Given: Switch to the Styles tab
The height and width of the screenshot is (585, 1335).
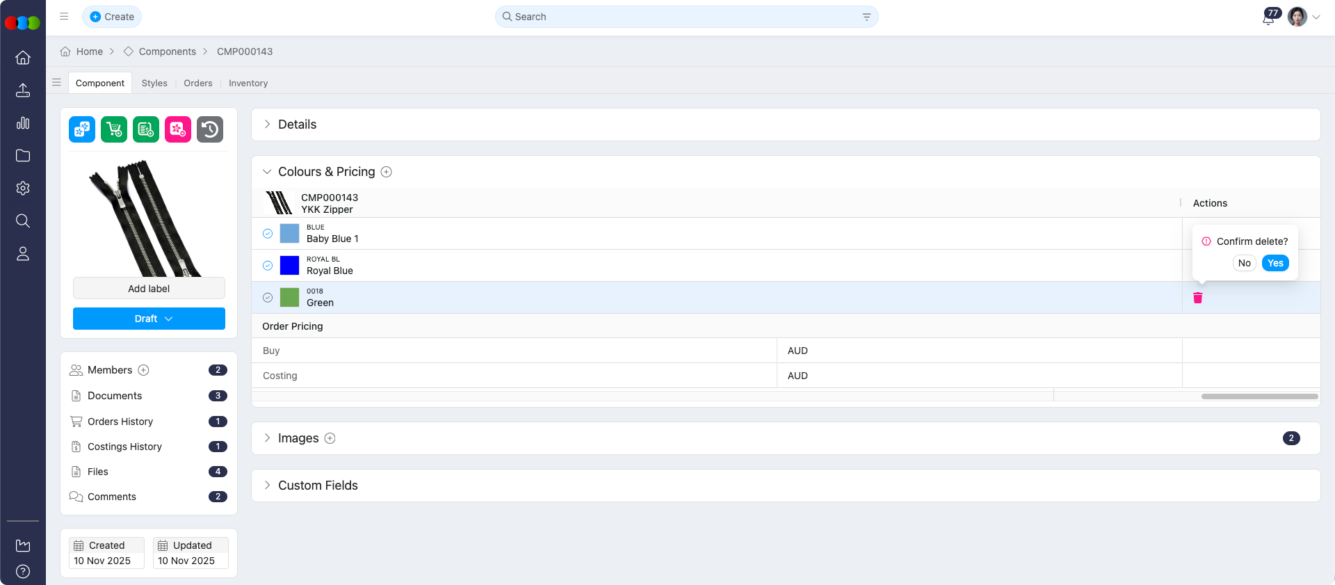Looking at the screenshot, I should pos(154,83).
